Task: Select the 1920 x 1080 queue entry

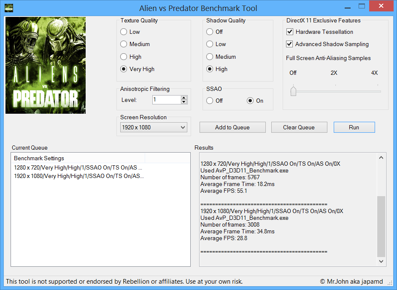Action: pyautogui.click(x=79, y=176)
